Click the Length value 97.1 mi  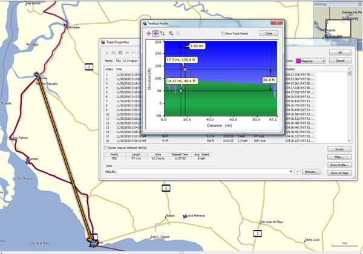(x=136, y=158)
